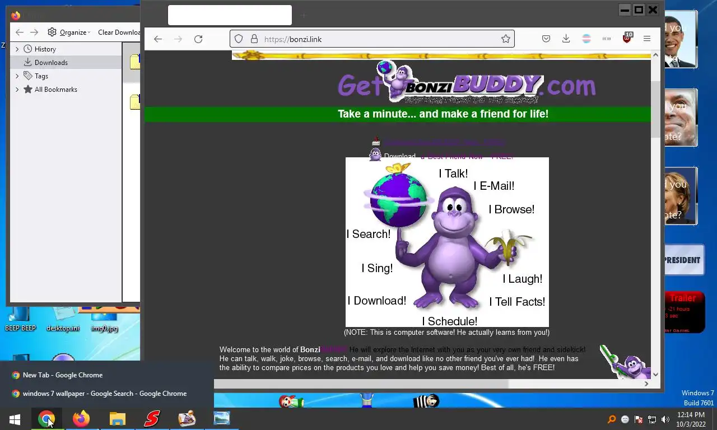Image resolution: width=717 pixels, height=430 pixels.
Task: Click small BonziBuddy swinging image at page bottom
Action: pos(625,362)
